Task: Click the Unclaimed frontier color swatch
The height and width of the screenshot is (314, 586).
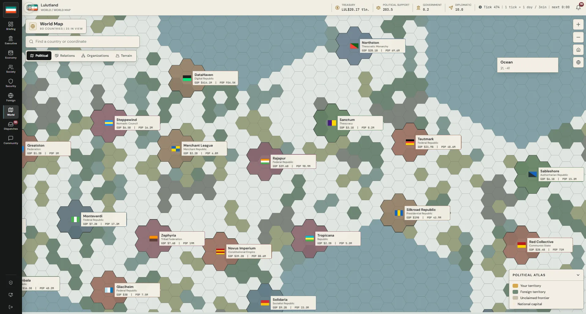Action: point(515,298)
